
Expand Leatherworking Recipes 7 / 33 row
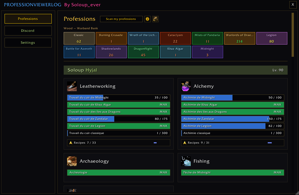(119, 143)
